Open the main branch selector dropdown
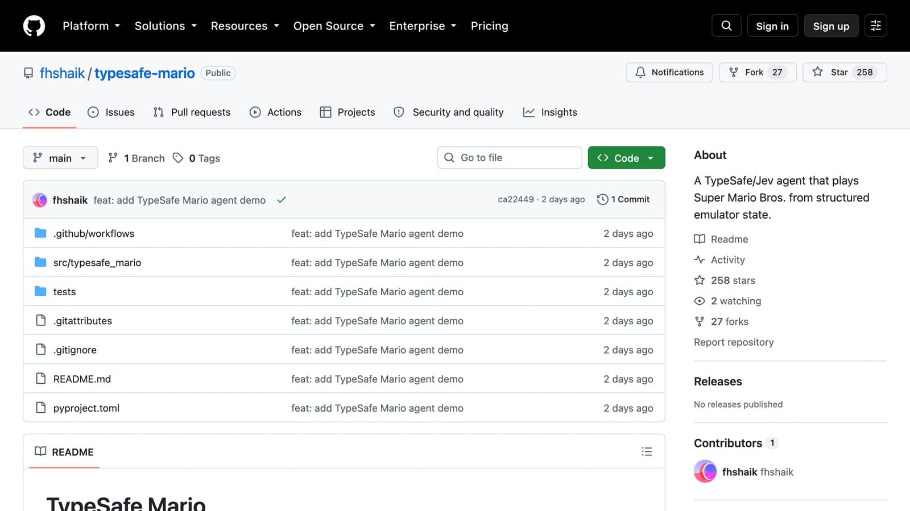The height and width of the screenshot is (511, 910). tap(60, 158)
